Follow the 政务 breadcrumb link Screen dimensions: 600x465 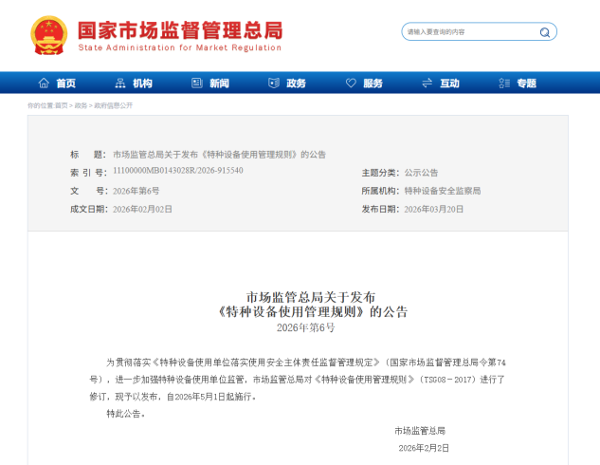pyautogui.click(x=81, y=105)
